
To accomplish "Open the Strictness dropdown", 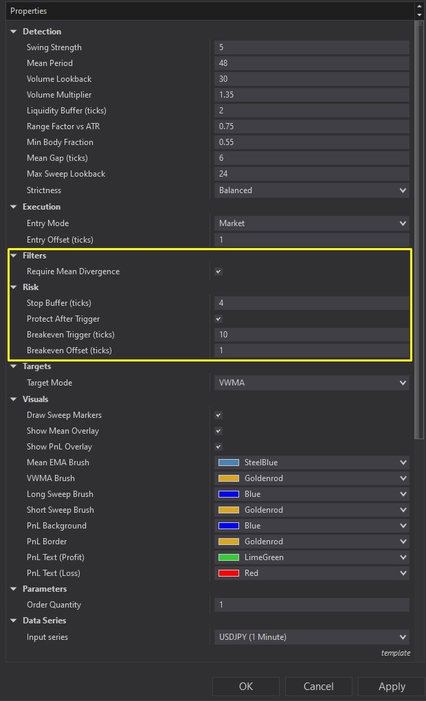I will click(x=311, y=190).
